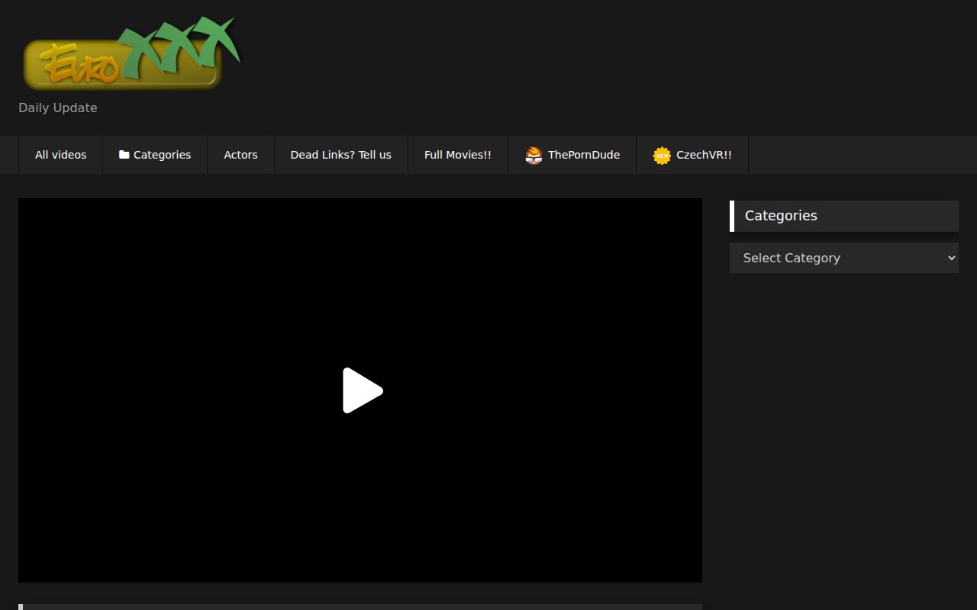Navigate to the Actors section
Viewport: 977px width, 610px height.
pyautogui.click(x=240, y=155)
